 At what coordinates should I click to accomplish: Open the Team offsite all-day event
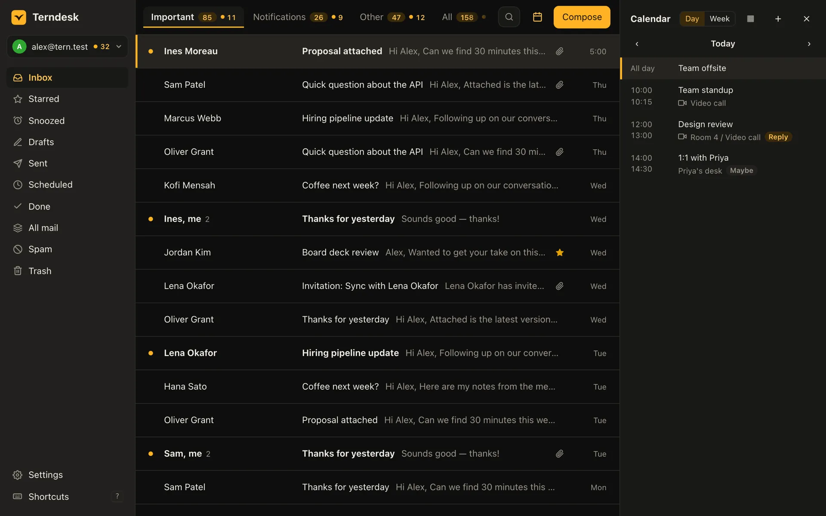(x=723, y=68)
